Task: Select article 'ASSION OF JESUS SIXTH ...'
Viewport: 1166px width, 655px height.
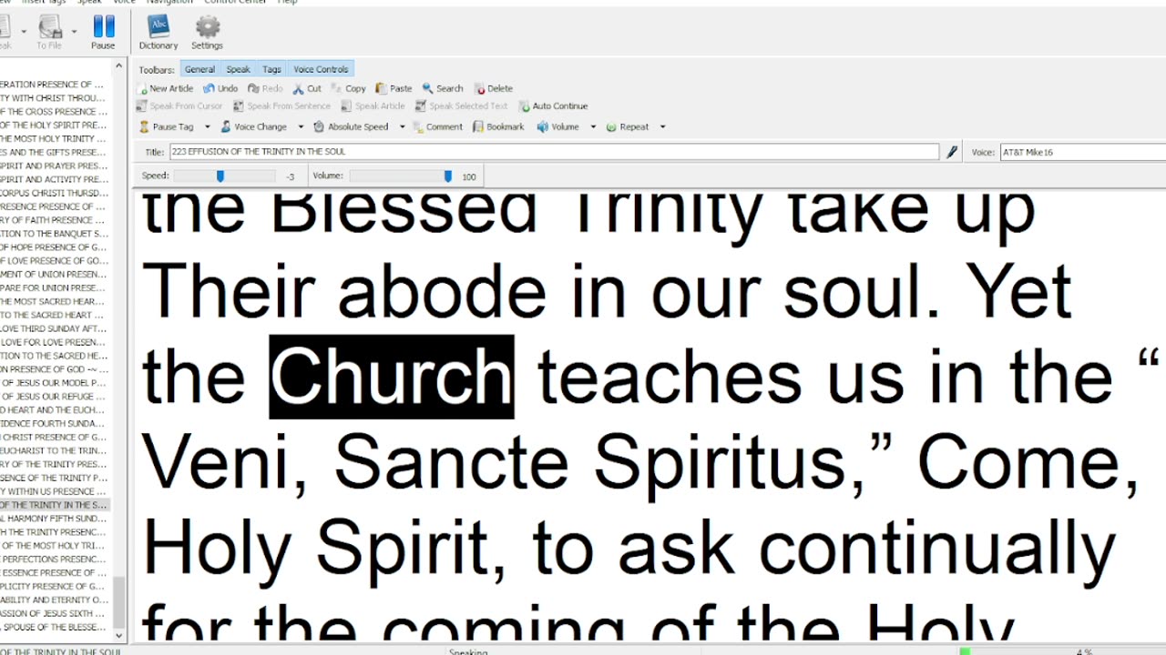Action: 55,614
